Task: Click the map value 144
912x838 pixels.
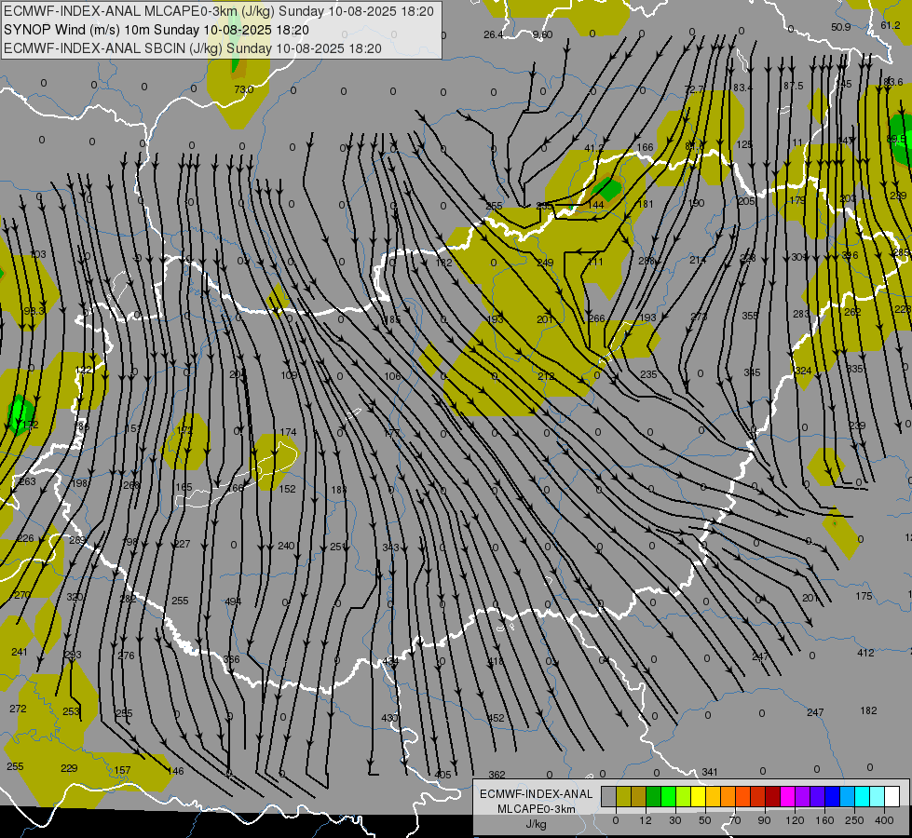Action: [595, 205]
